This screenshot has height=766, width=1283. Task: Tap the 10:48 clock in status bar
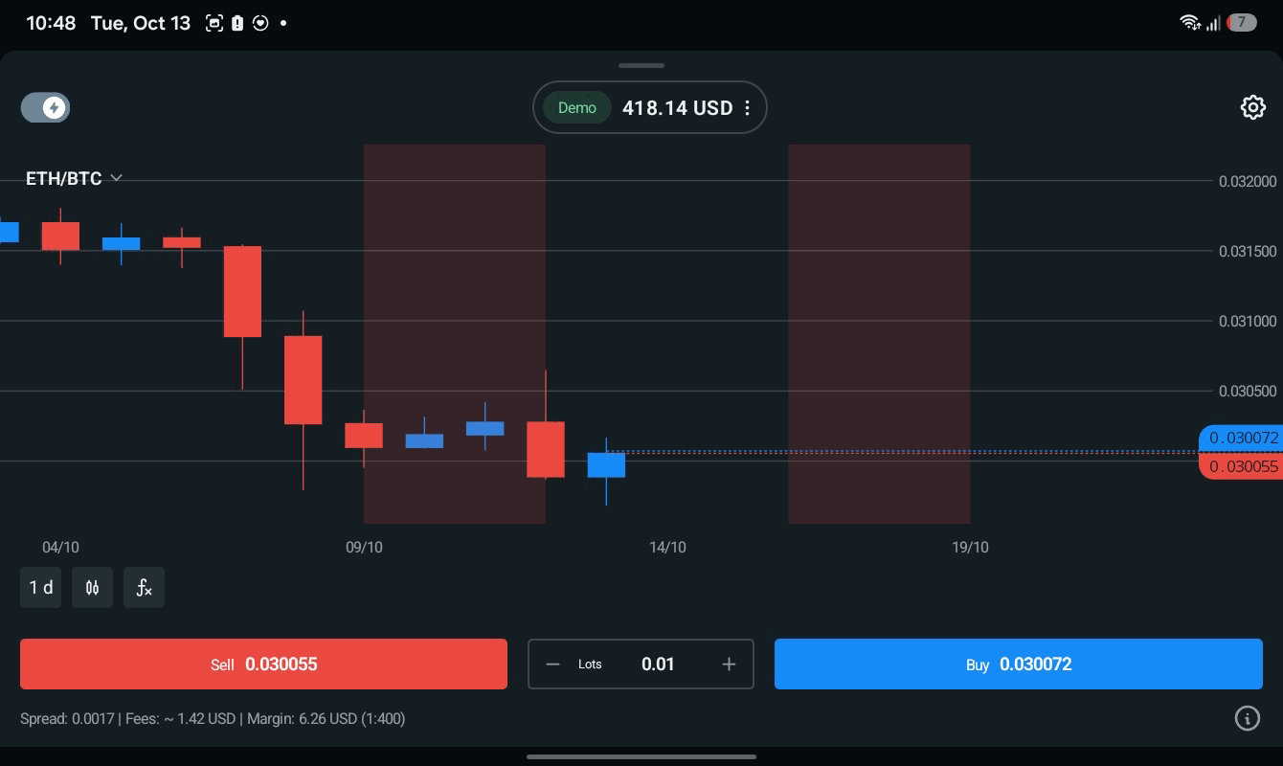(51, 23)
